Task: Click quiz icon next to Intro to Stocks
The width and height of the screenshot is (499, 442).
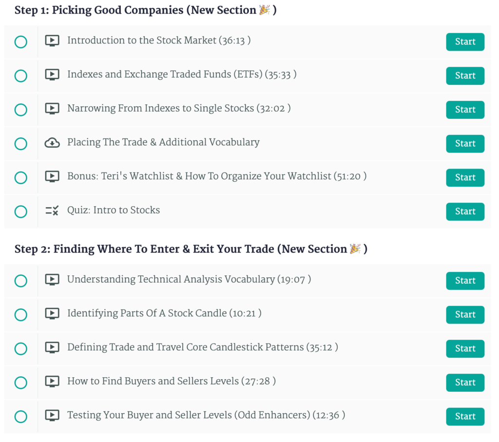Action: tap(52, 211)
